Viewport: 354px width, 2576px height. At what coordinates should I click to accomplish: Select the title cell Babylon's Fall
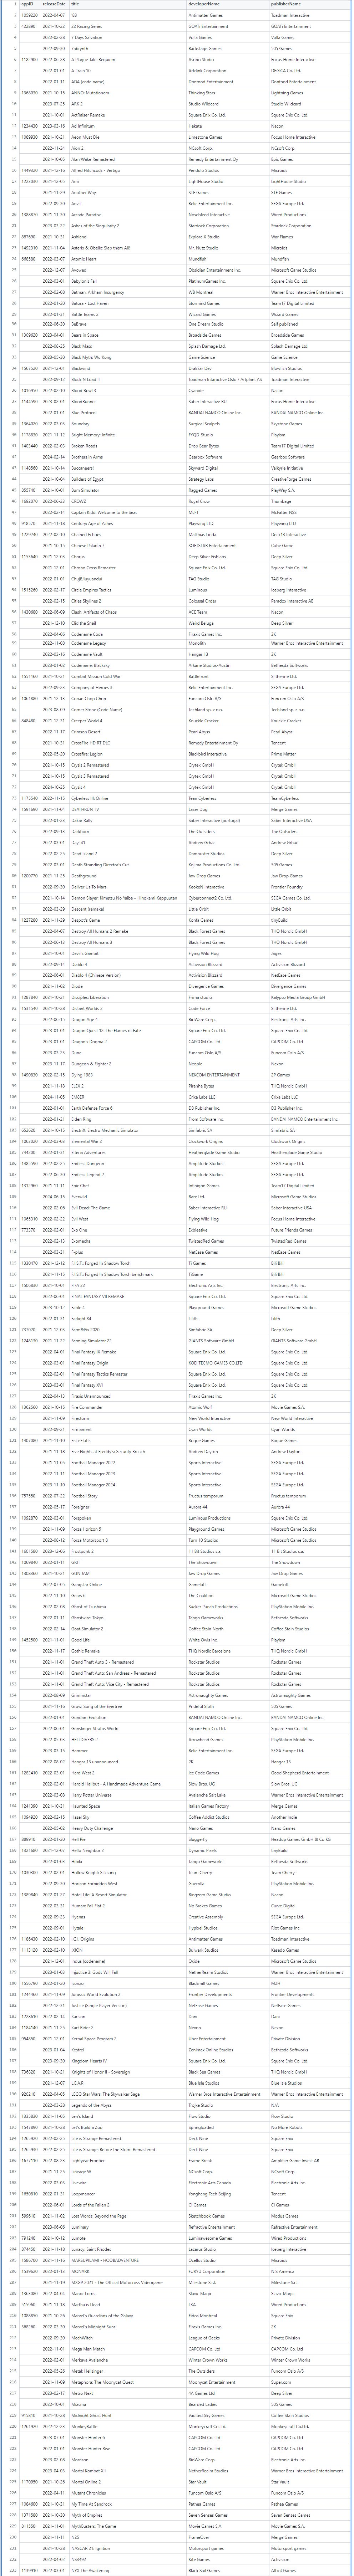coord(128,281)
